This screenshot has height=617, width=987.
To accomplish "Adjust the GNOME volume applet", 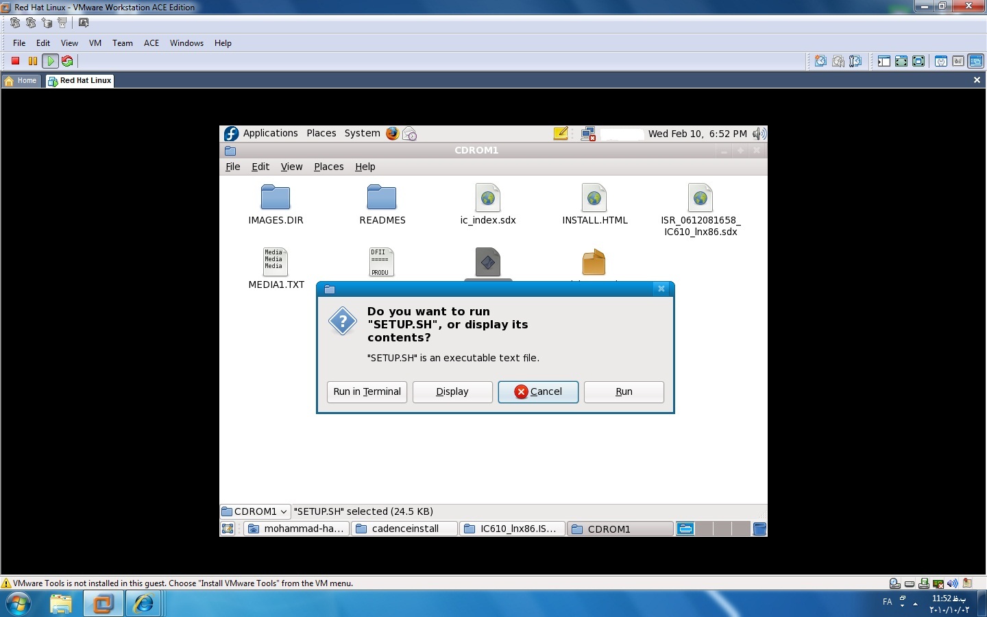I will point(759,134).
